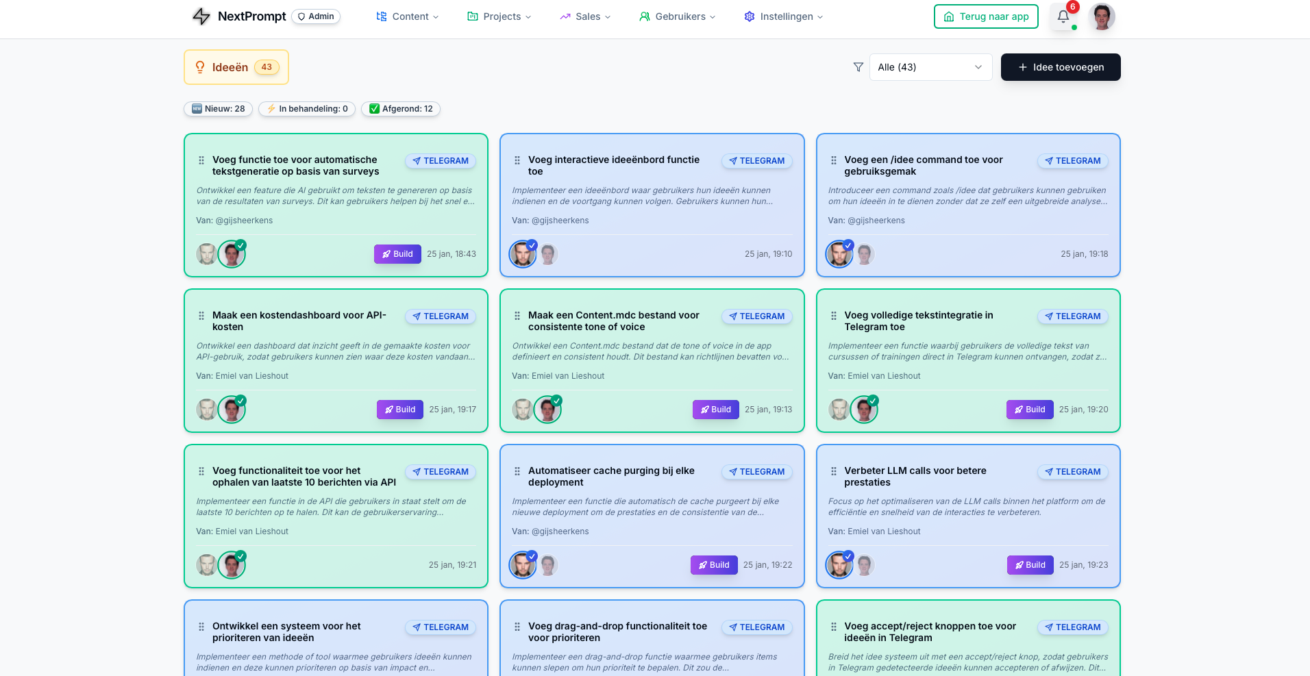Click Telegram badge on LLM calls card
Screen dimensions: 1310x676
1072,472
